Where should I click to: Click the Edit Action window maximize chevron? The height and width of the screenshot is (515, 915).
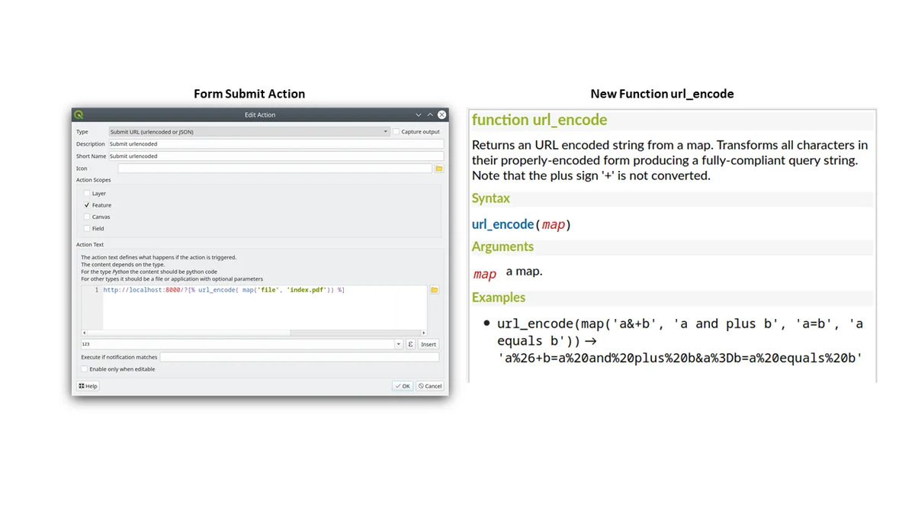click(x=430, y=114)
